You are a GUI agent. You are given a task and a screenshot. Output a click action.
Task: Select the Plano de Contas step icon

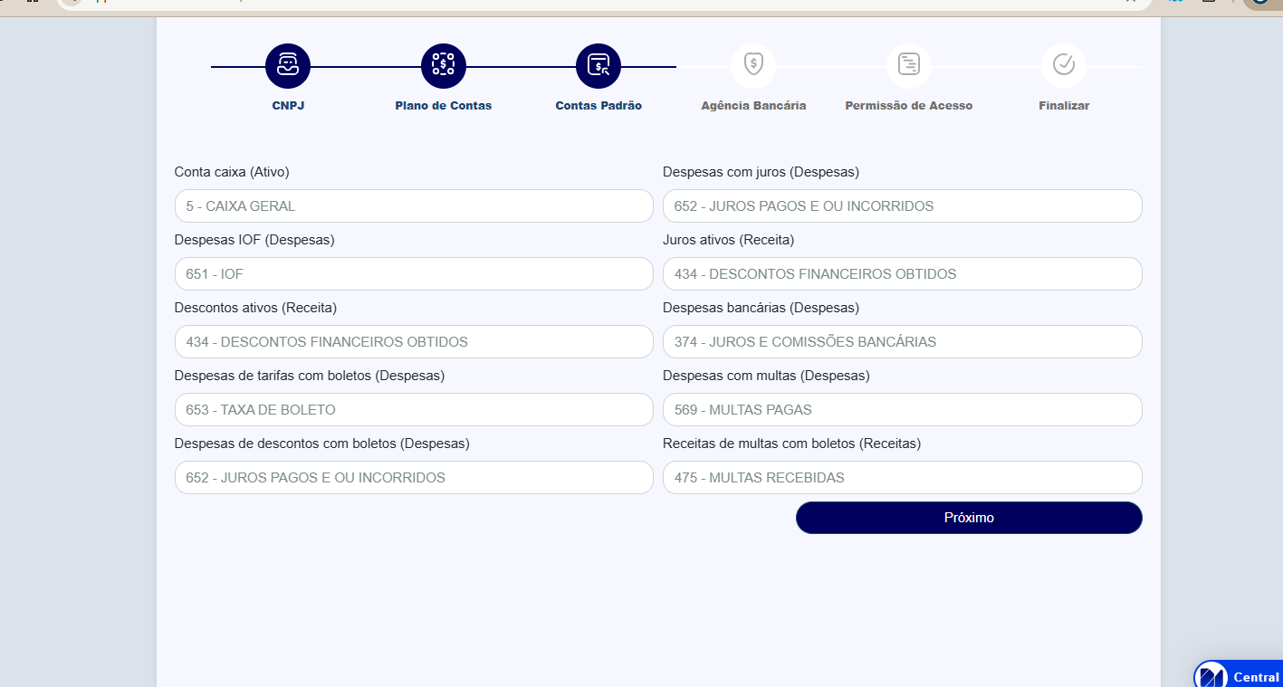pyautogui.click(x=443, y=66)
